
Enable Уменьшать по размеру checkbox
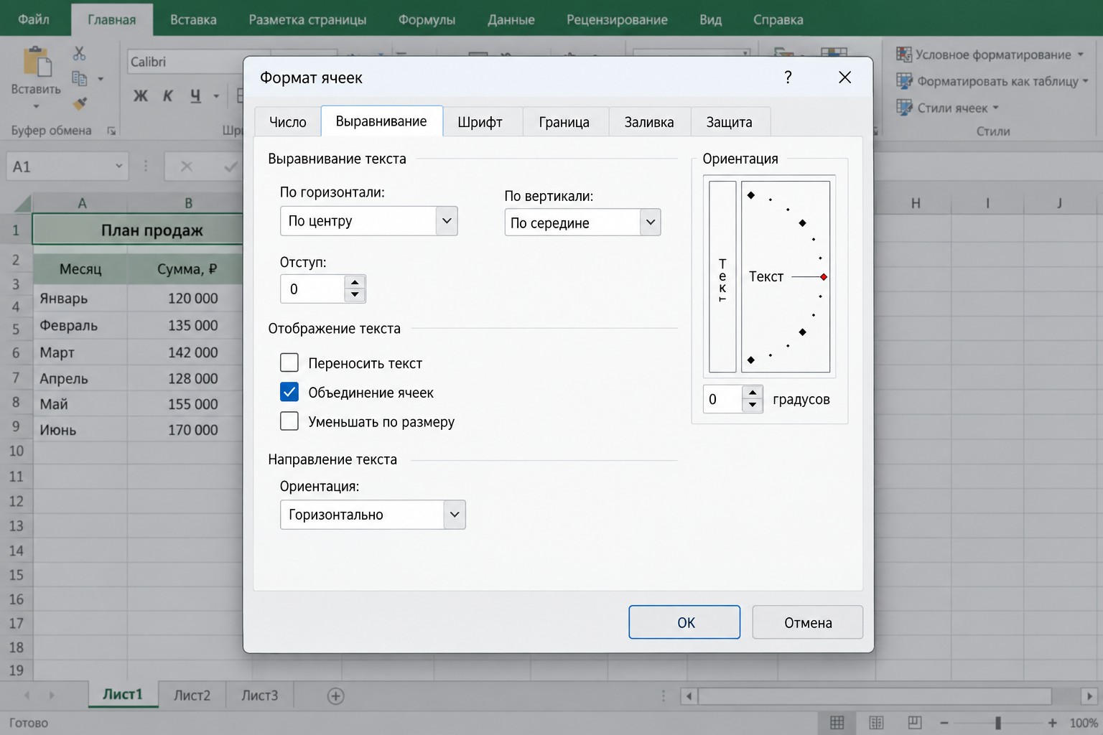tap(289, 421)
